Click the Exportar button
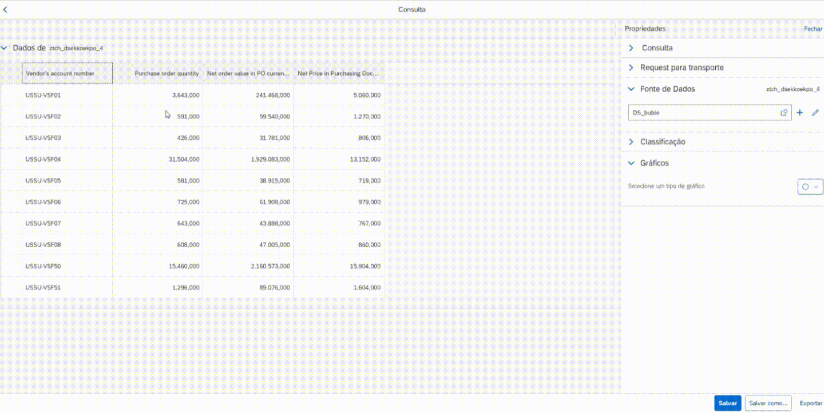The height and width of the screenshot is (412, 824). pyautogui.click(x=810, y=403)
